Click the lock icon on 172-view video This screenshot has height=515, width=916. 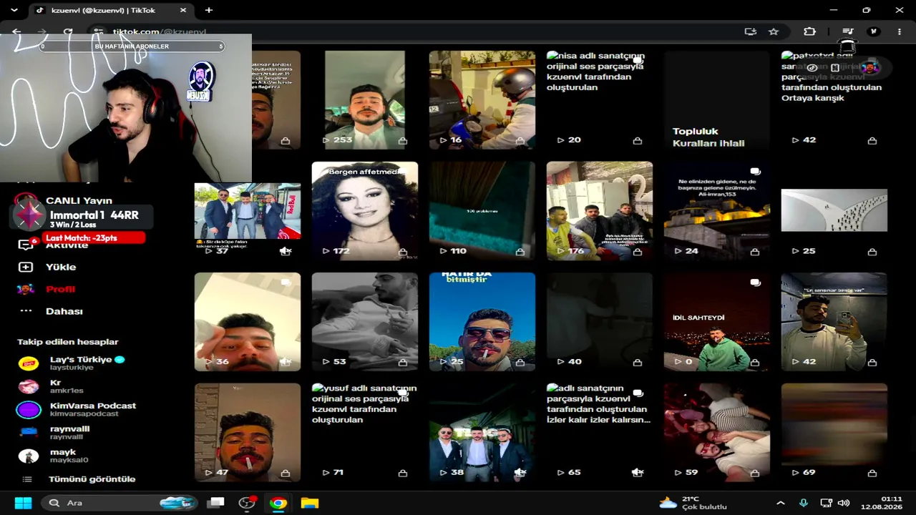[403, 252]
